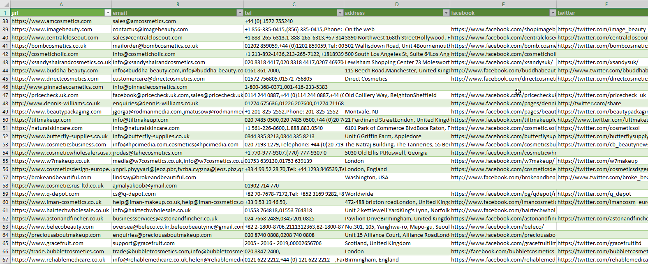Click address cell London, England
The height and width of the screenshot is (264, 648).
pyautogui.click(x=397, y=169)
